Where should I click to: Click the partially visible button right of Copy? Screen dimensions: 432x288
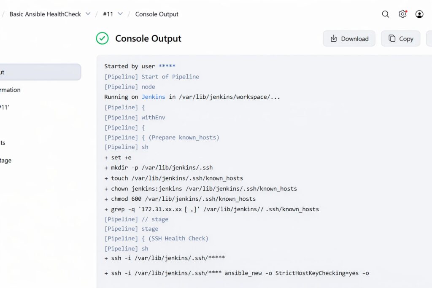click(x=429, y=39)
